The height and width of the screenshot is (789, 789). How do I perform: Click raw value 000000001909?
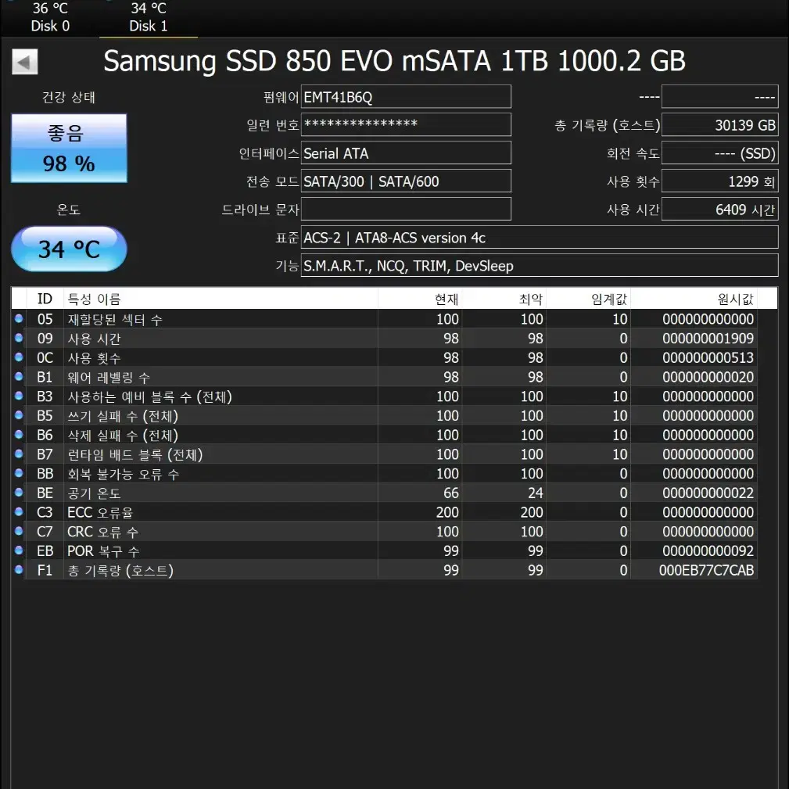pyautogui.click(x=708, y=338)
